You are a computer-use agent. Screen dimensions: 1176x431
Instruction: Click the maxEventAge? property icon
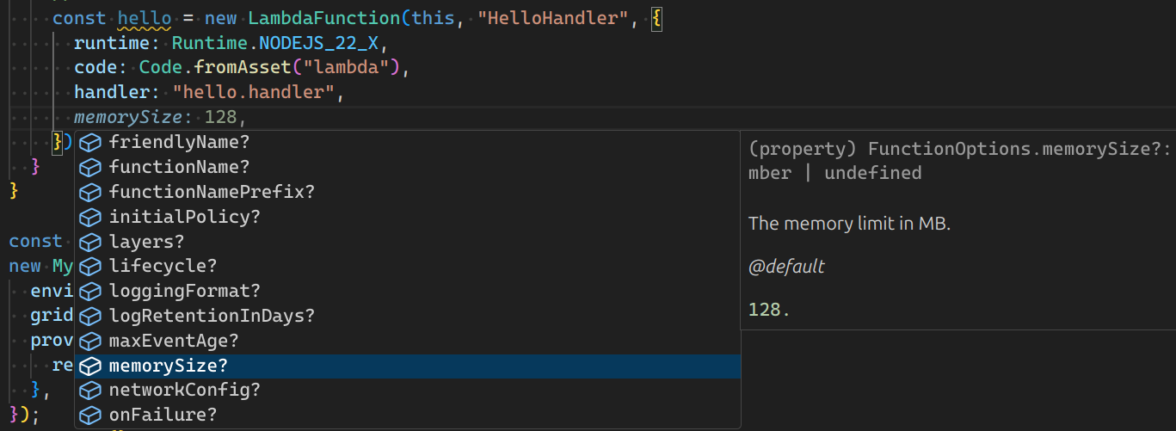pos(90,341)
